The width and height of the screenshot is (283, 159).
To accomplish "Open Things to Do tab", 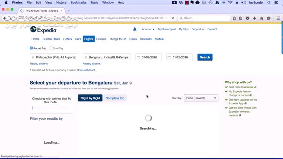I will (x=118, y=39).
